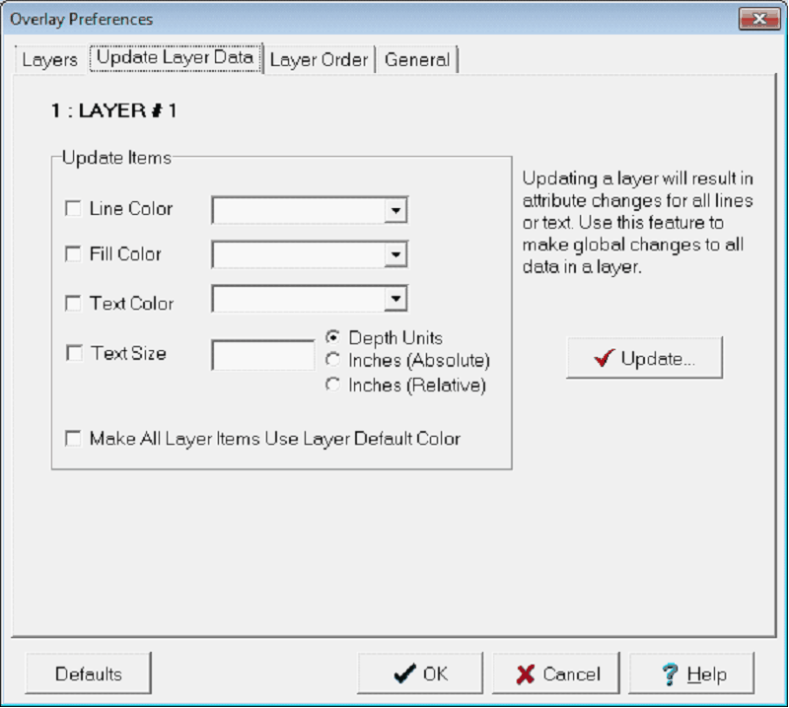This screenshot has width=789, height=708.
Task: Enable the Line Color checkbox
Action: pos(73,209)
